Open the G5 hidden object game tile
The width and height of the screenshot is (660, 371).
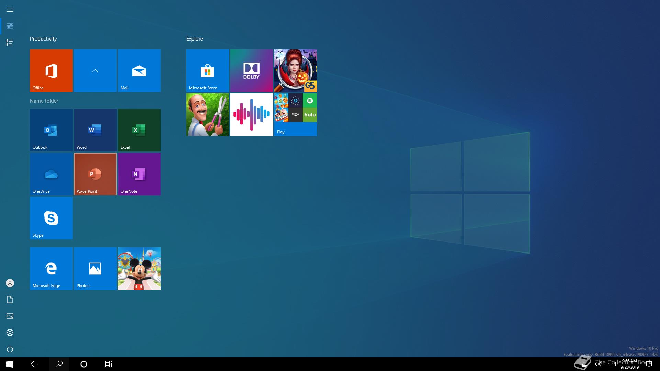tap(296, 71)
